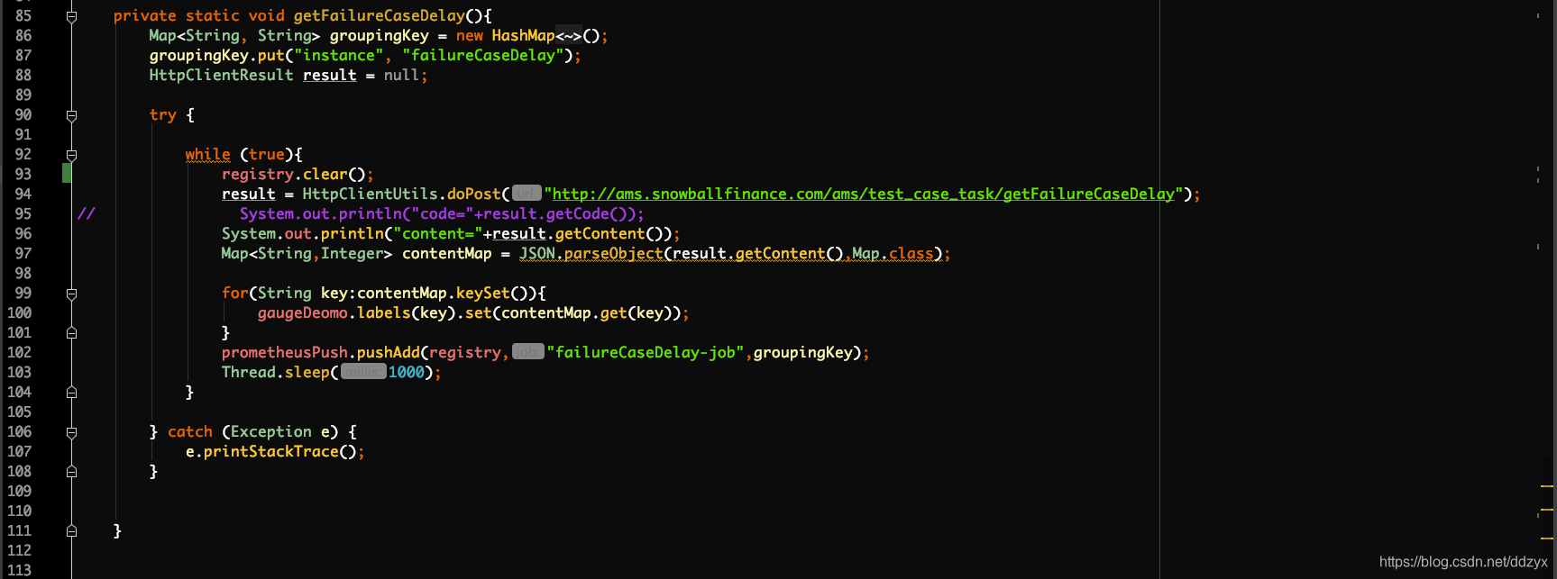Click 'doPost' method call
Image resolution: width=1557 pixels, height=579 pixels.
coord(473,194)
